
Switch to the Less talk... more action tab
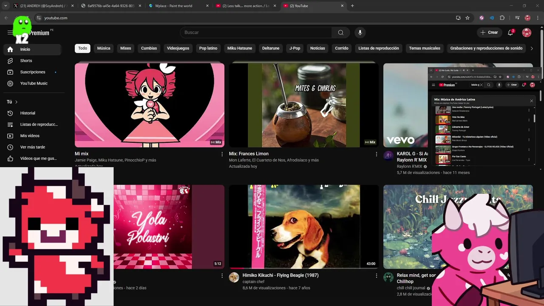click(x=246, y=6)
